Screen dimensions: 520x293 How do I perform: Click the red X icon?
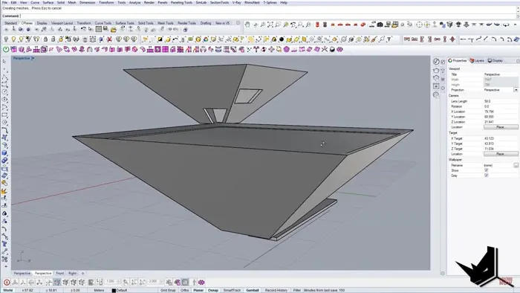109,39
